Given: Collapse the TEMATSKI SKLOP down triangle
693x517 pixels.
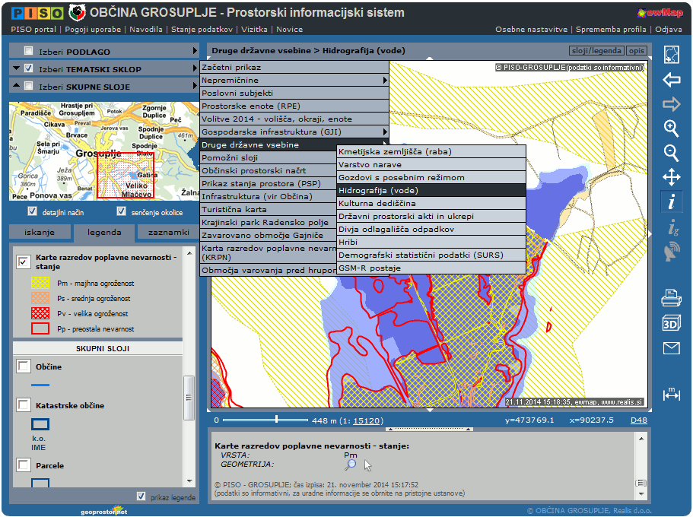Looking at the screenshot, I should tap(17, 68).
